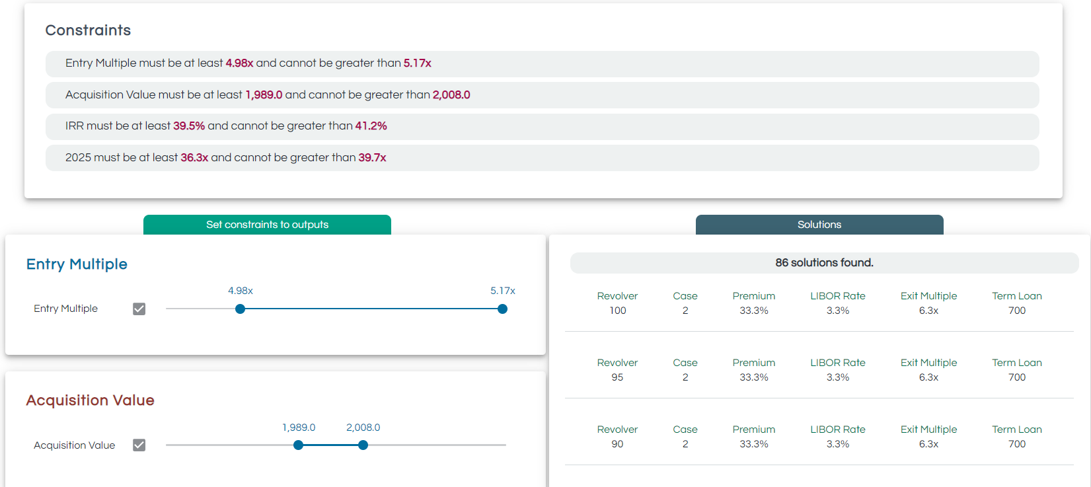Click the Constraints panel title
The height and width of the screenshot is (487, 1091).
click(x=88, y=30)
